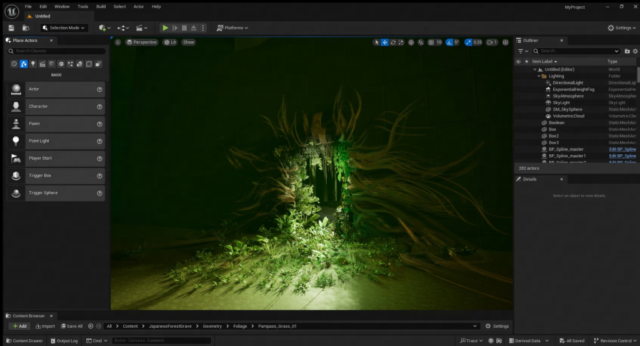Viewport: 640px width, 346px height.
Task: Click the Eject button in play toolbar
Action: [194, 28]
